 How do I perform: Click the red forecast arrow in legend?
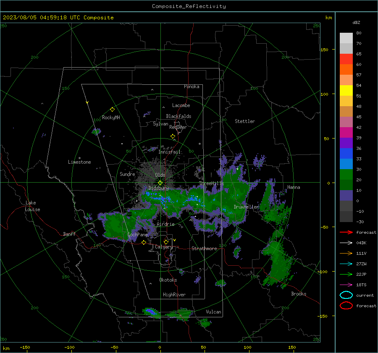[346, 232]
